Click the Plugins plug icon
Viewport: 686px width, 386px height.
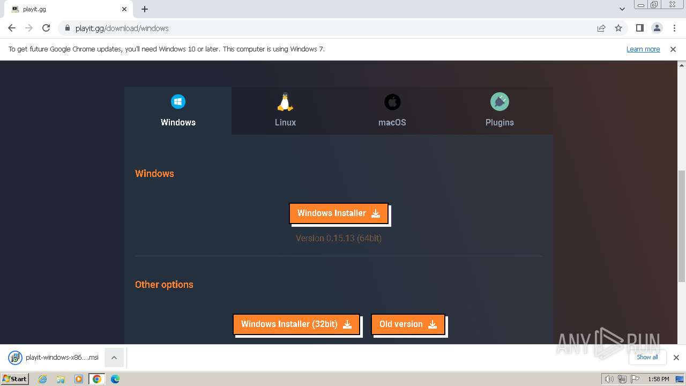pos(499,101)
